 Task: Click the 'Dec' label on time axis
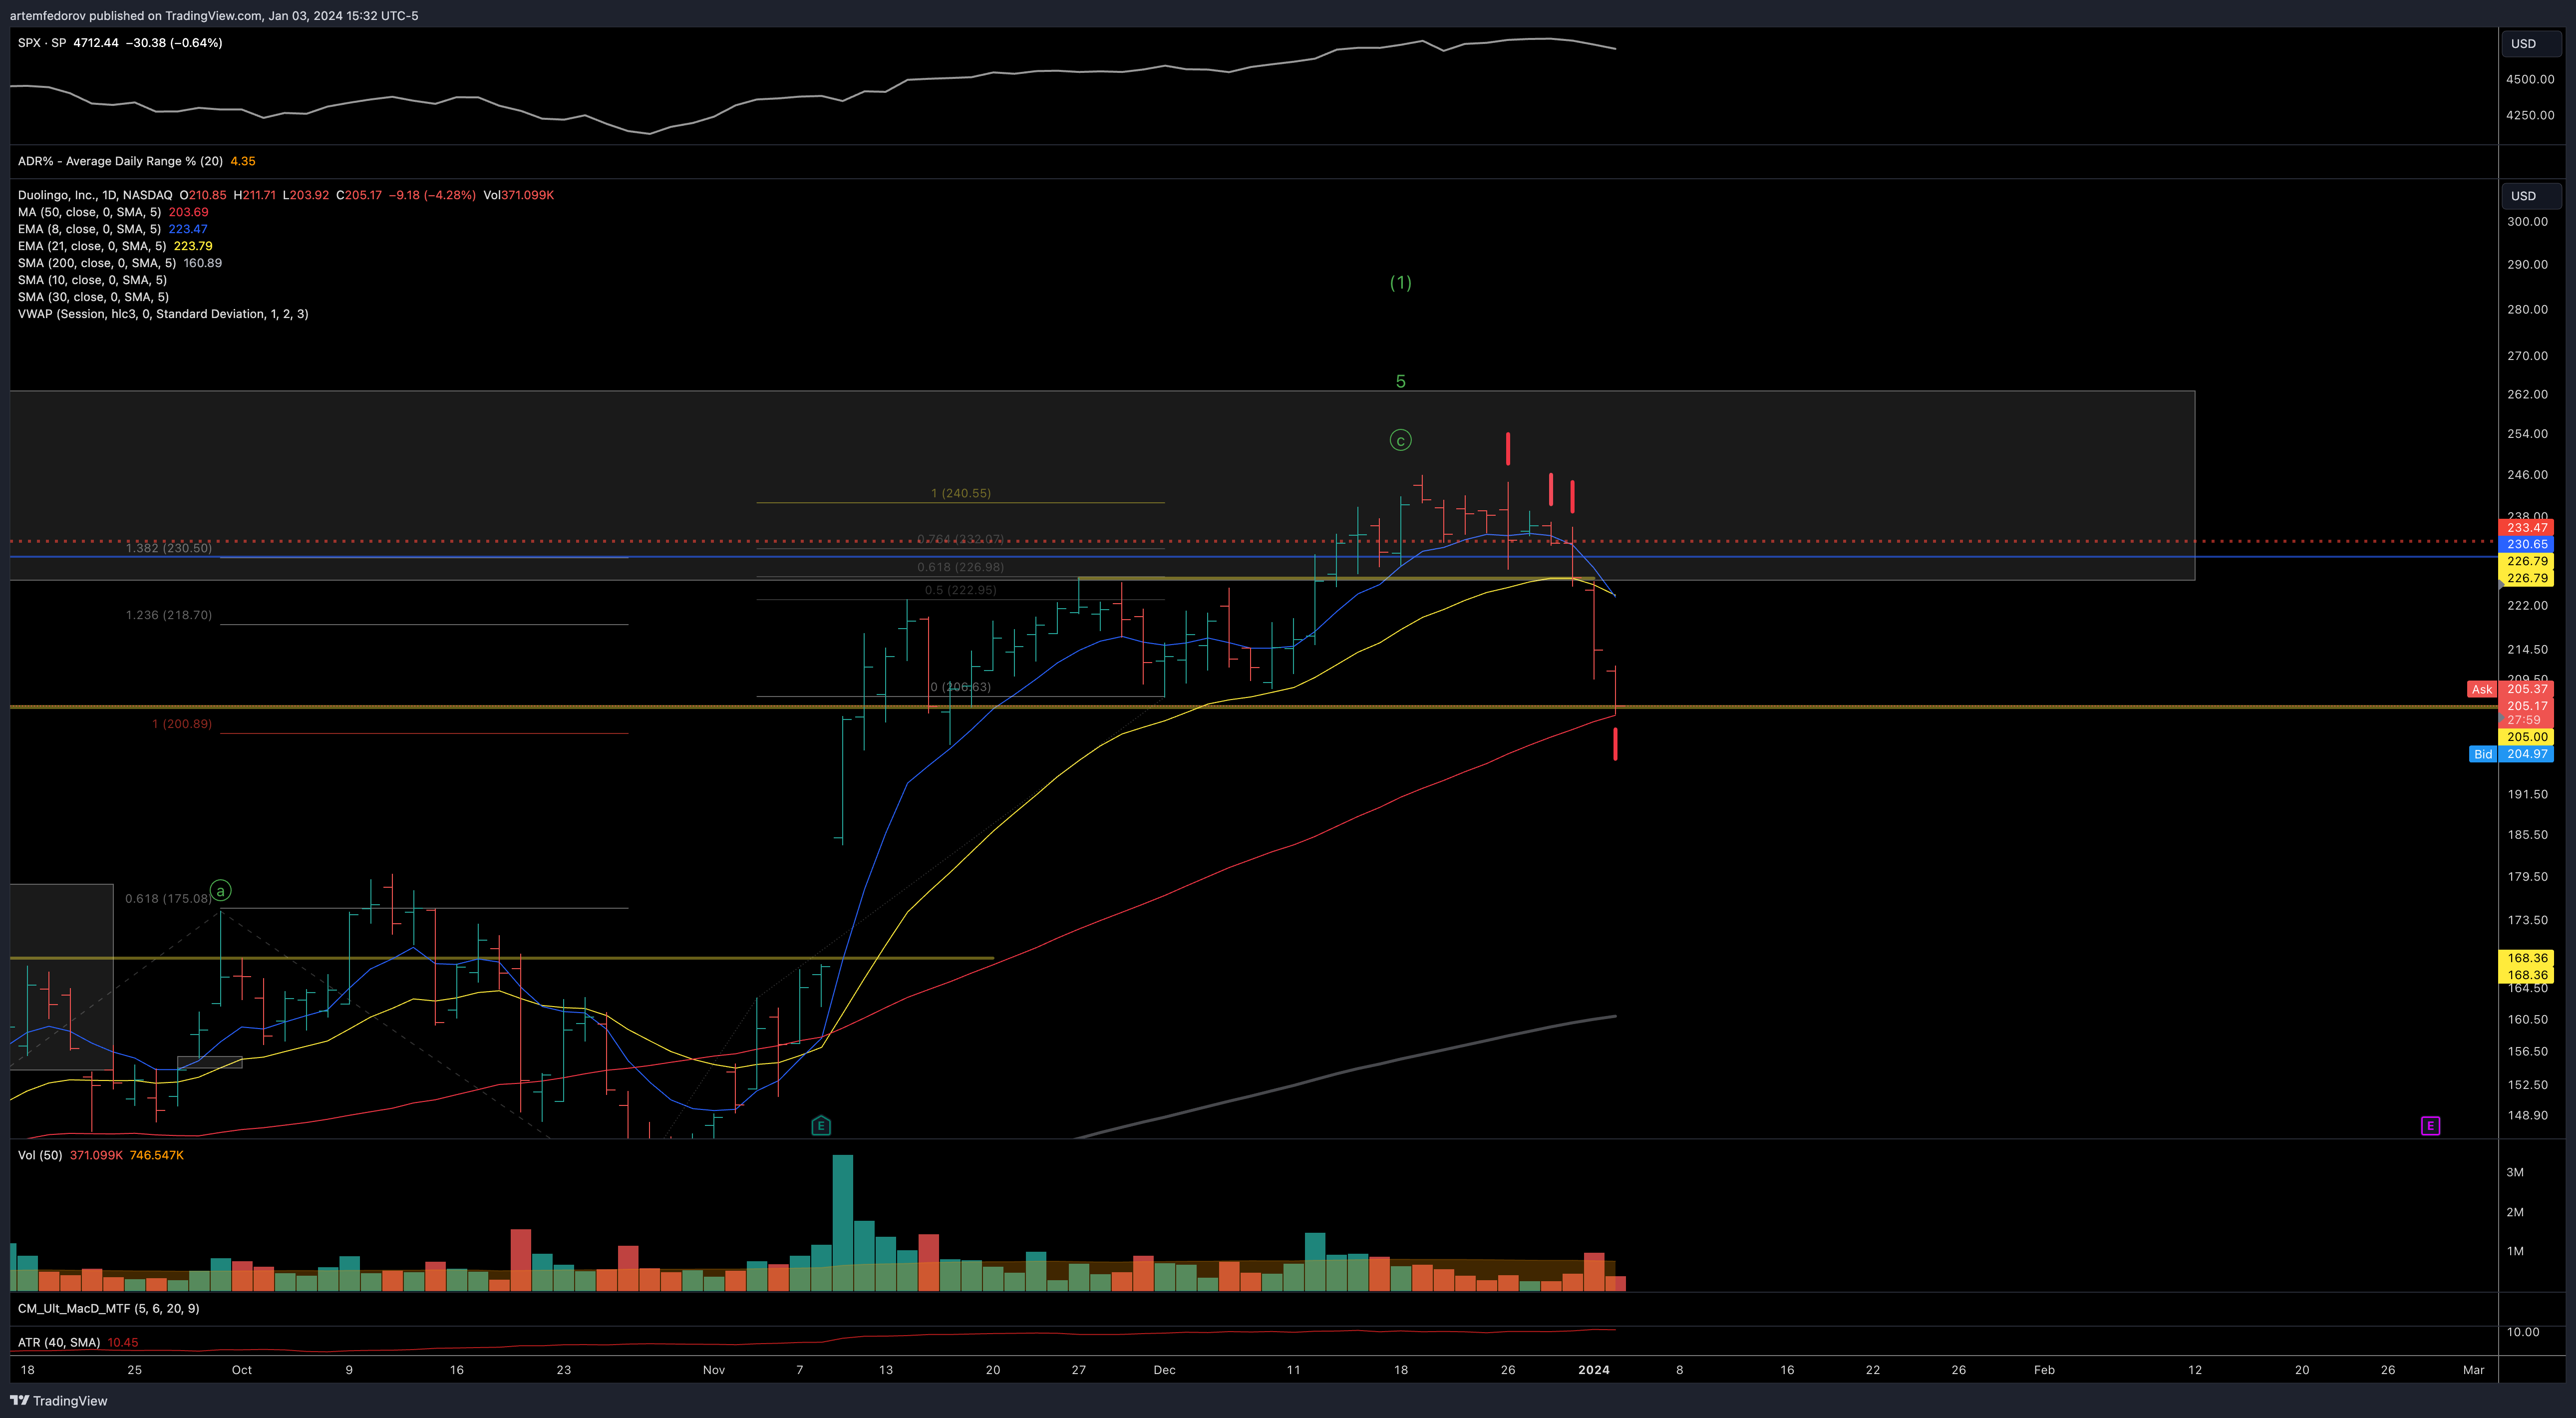coord(1164,1370)
